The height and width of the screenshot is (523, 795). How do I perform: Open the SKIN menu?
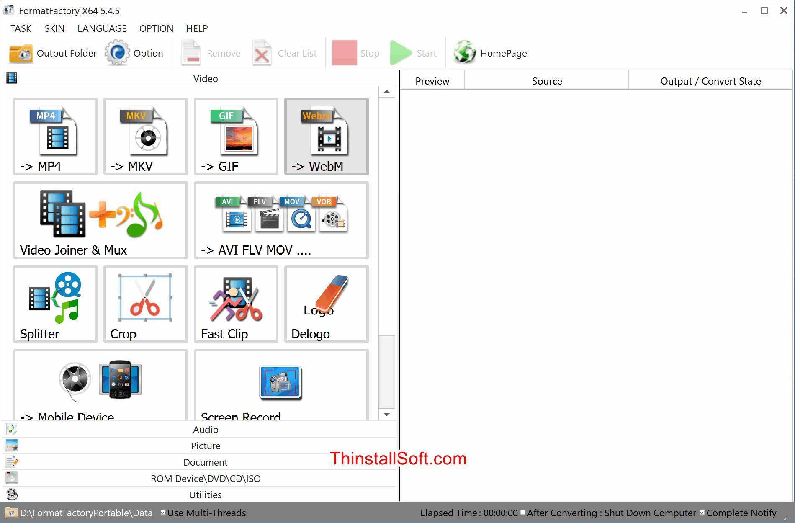(54, 28)
